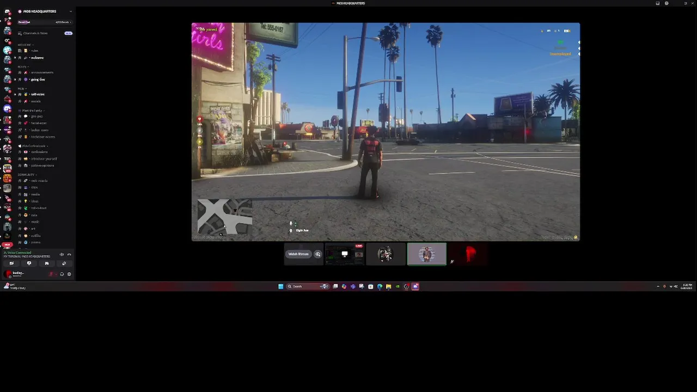Collapse the NEWS channel category

tap(23, 66)
